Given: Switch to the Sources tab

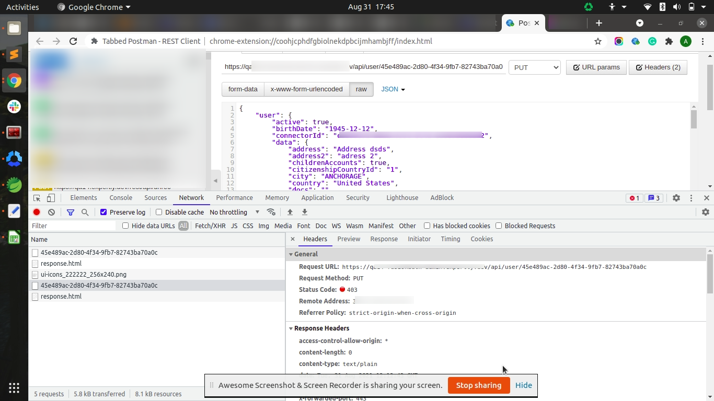Looking at the screenshot, I should tap(156, 198).
